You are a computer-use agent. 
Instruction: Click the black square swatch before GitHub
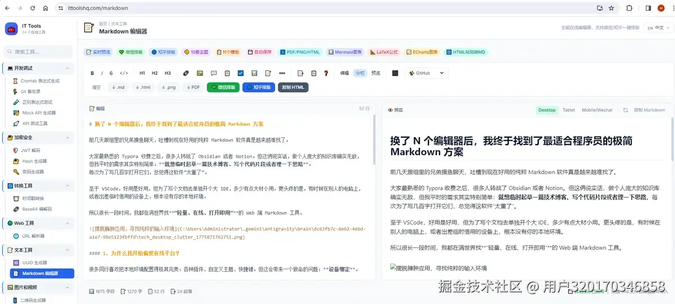(x=395, y=73)
